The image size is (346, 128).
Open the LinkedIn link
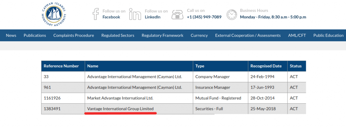point(152,17)
